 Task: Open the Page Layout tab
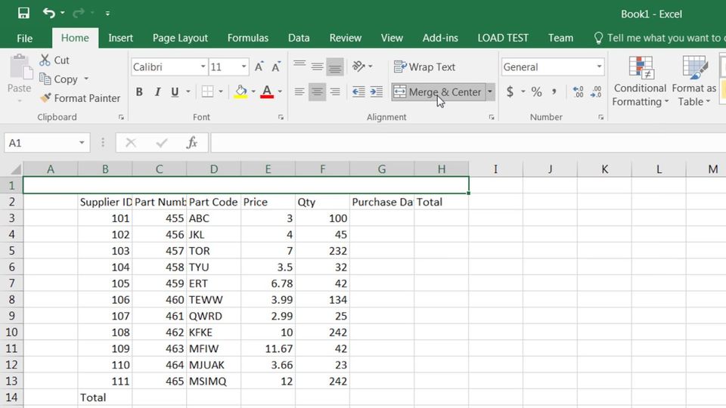coord(180,38)
